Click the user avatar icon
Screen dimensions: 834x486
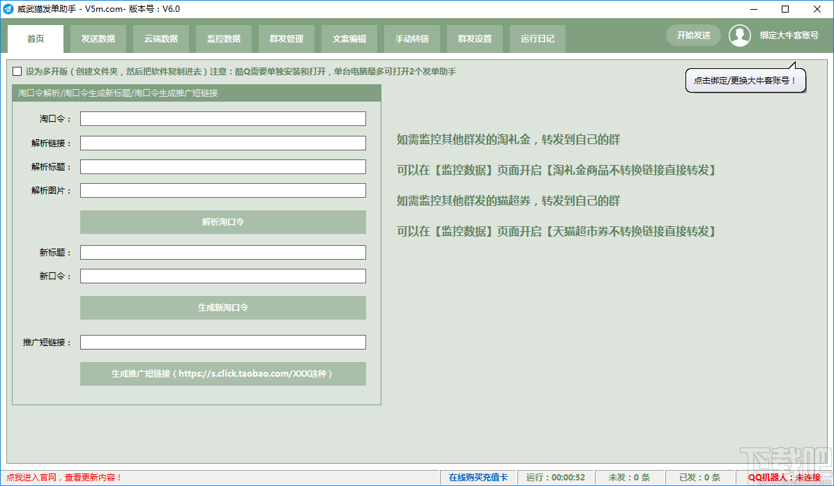click(x=739, y=36)
